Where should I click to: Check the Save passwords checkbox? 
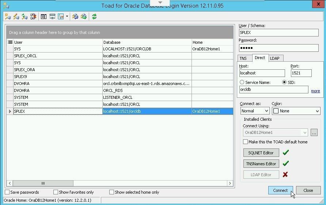tap(7, 192)
